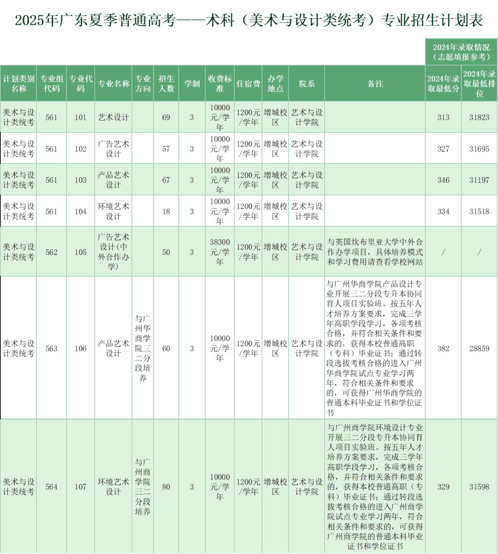Click minimum score 313

443,117
